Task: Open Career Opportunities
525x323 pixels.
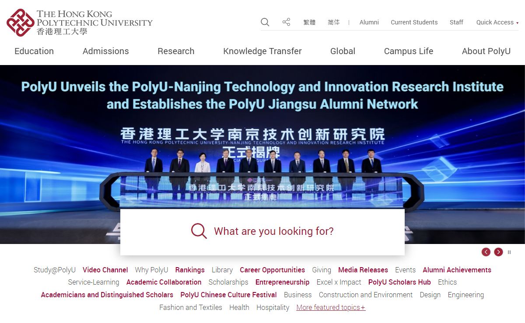Action: point(273,270)
